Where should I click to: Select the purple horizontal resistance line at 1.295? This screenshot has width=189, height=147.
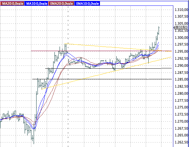101,51
